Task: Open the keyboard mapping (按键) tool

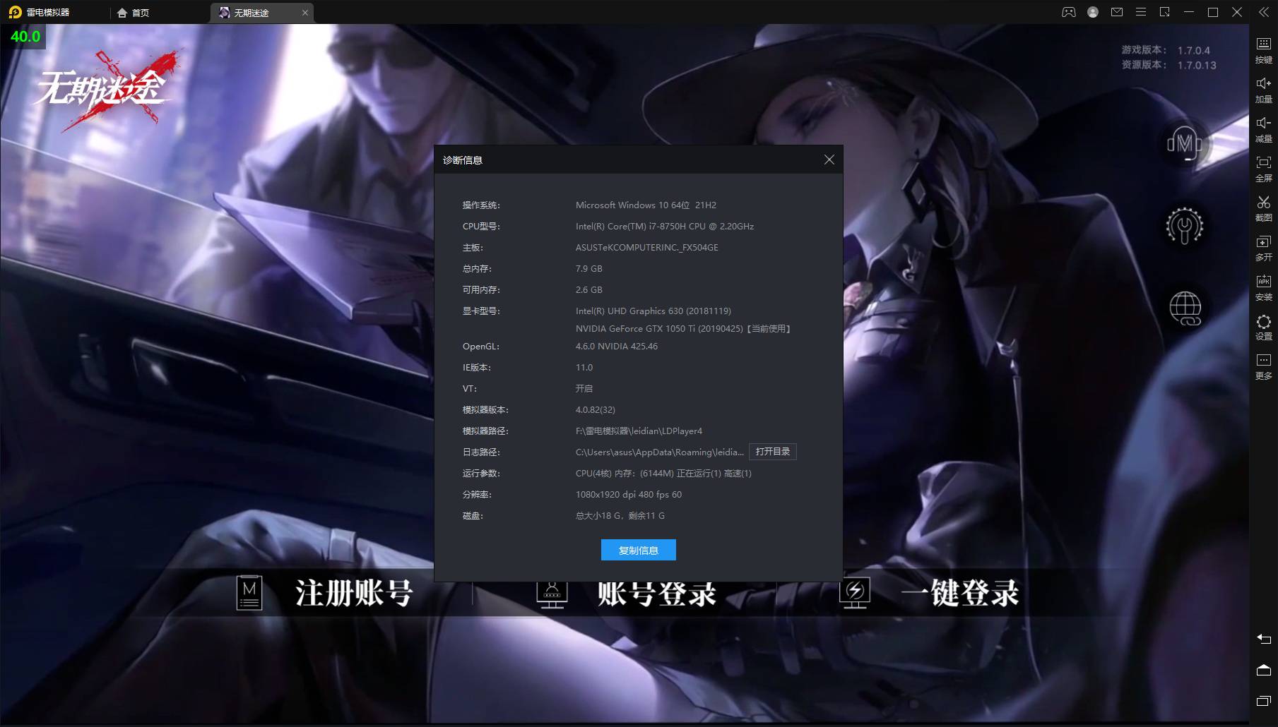Action: click(1263, 49)
